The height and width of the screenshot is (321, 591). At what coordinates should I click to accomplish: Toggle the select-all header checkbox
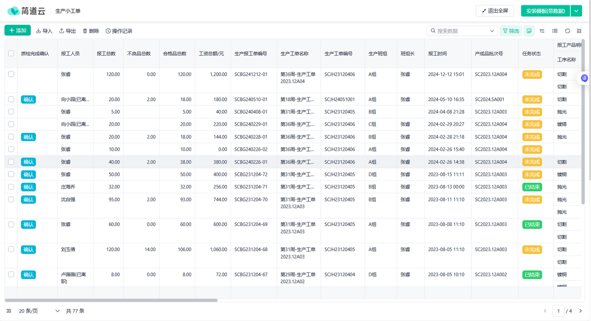tap(11, 53)
